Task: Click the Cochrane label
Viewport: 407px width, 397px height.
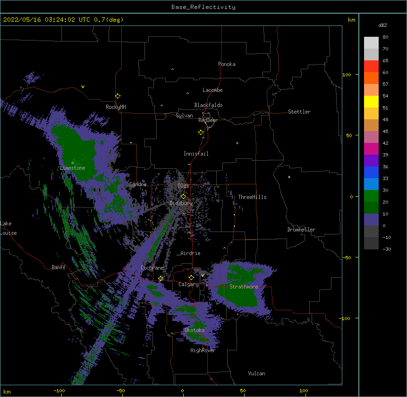Action: (152, 268)
